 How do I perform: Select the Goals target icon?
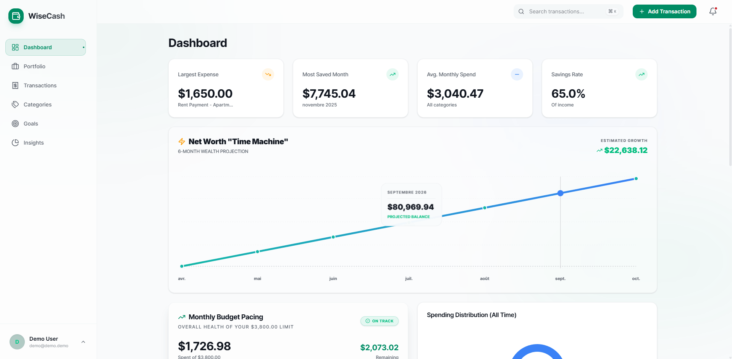coord(15,124)
